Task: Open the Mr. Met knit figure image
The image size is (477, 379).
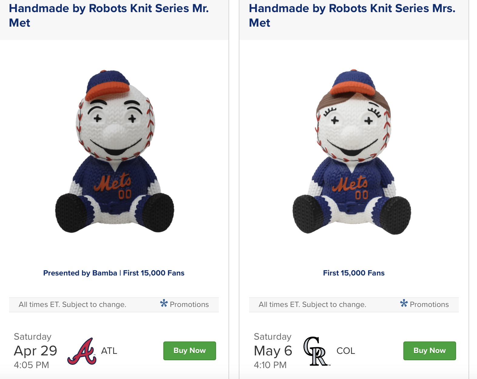Action: click(115, 151)
